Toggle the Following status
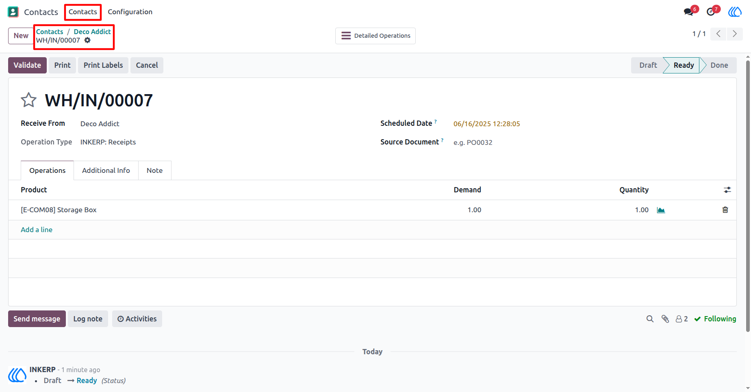The height and width of the screenshot is (392, 751). click(715, 319)
